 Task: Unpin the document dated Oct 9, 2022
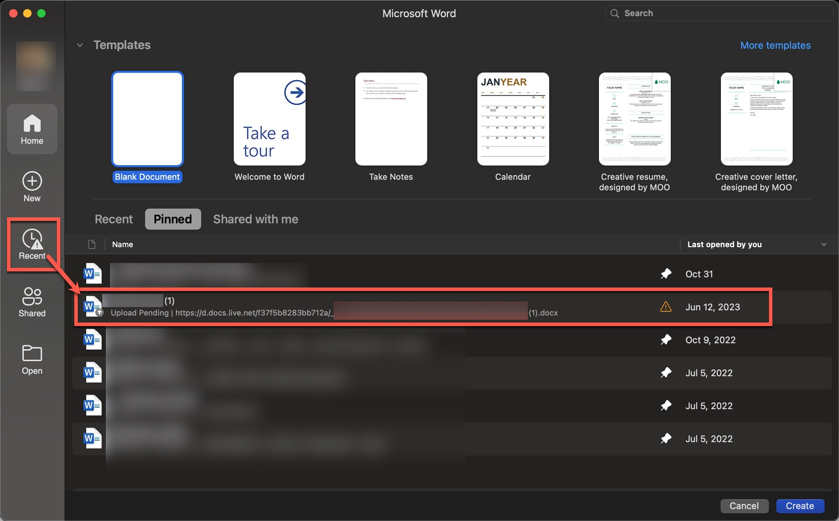tap(666, 339)
